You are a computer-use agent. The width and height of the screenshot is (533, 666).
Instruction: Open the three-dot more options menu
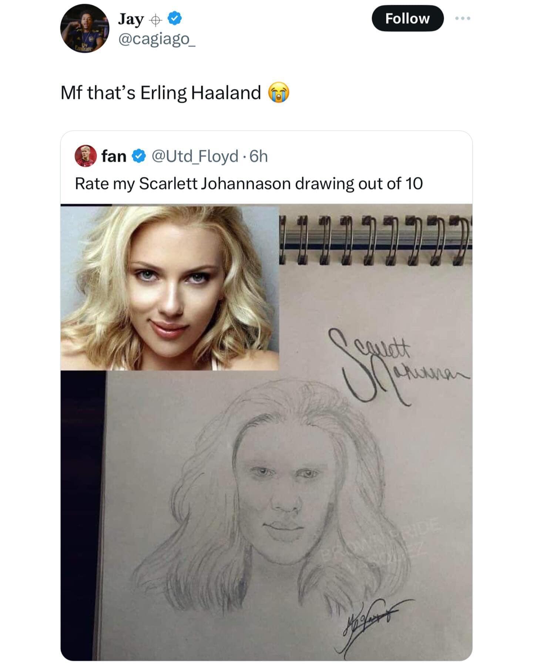[463, 18]
